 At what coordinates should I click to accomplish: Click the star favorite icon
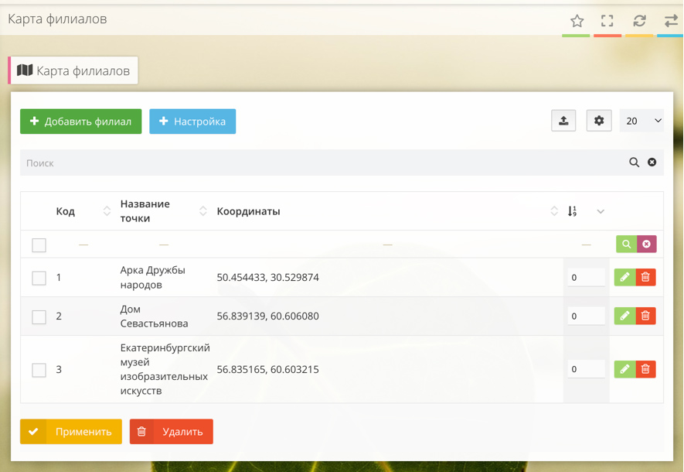[577, 21]
